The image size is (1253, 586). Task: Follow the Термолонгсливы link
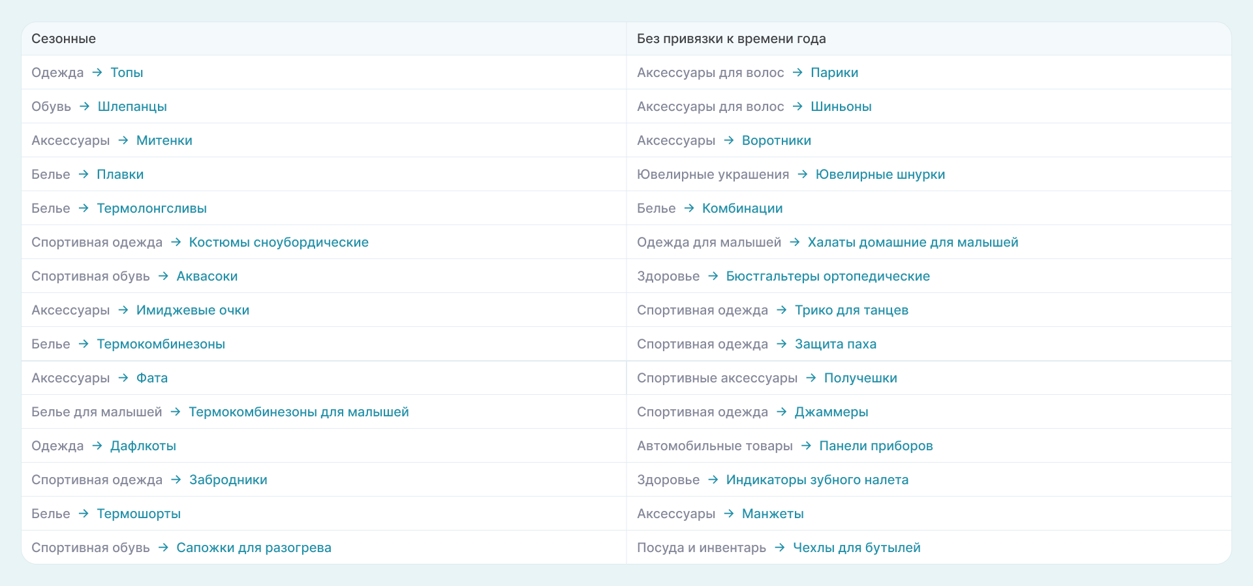[151, 208]
